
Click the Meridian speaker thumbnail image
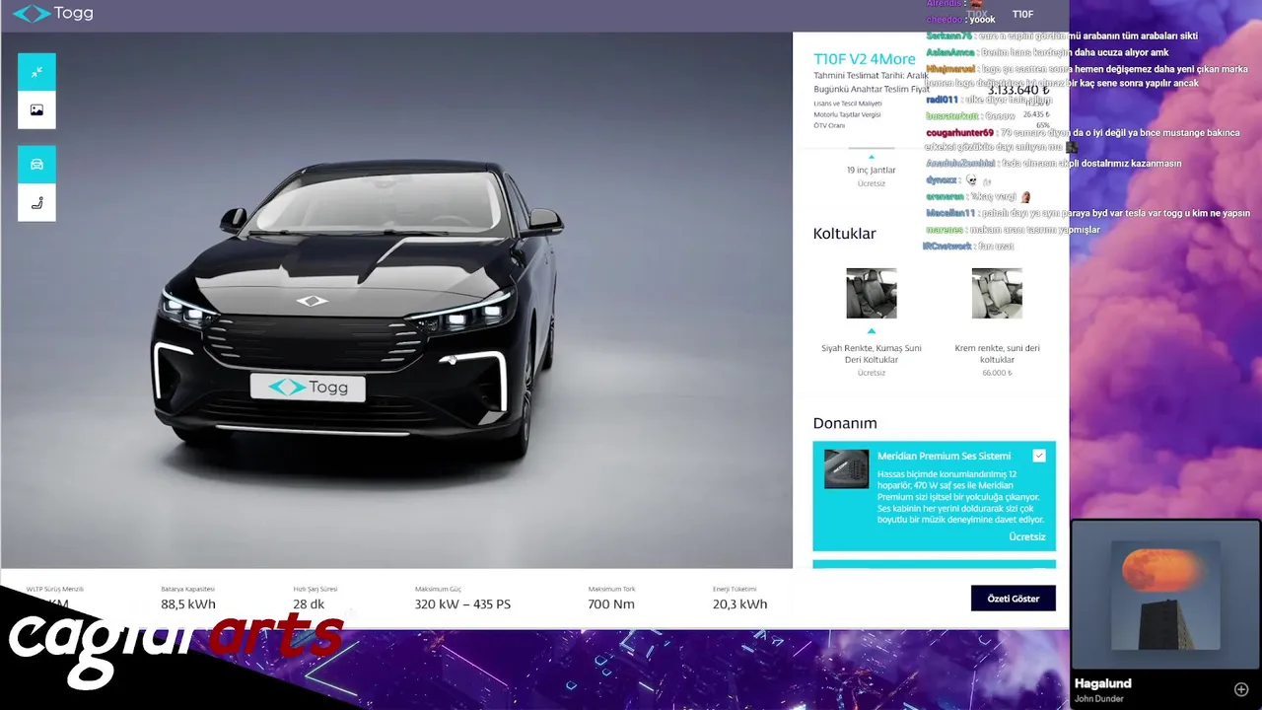847,469
